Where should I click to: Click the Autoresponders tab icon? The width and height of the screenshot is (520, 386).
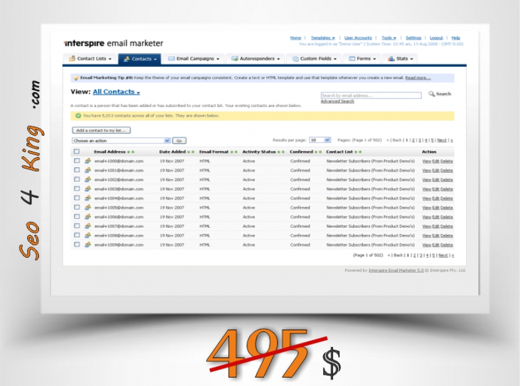click(234, 59)
